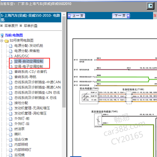Viewport: 157px width, 157px height.
Task: Click page icon for 外饰灯-后
Action: pos(11,124)
